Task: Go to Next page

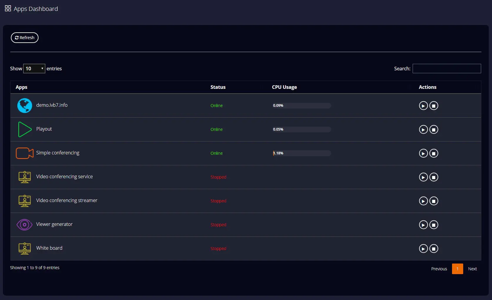Action: pos(472,269)
